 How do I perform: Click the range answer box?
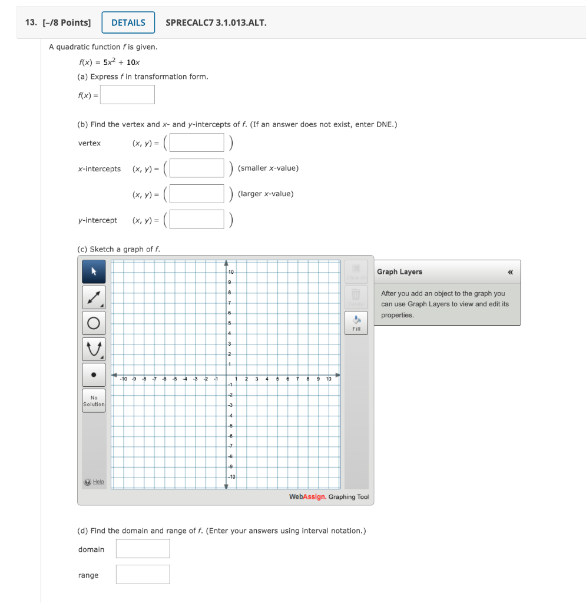(x=143, y=574)
